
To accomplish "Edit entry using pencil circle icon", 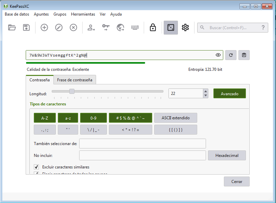I will [59, 27].
